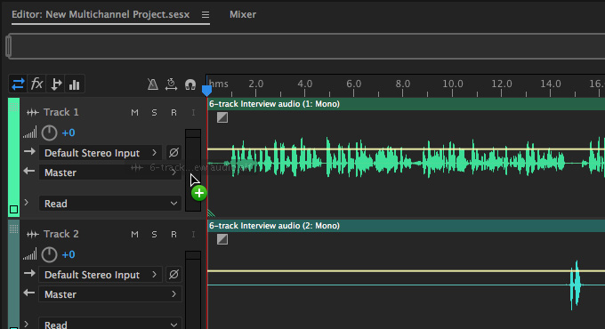Toggle Track 2 polarity reverse icon

click(x=173, y=275)
